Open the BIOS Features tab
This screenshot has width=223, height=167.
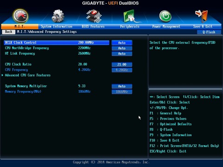click(93, 26)
